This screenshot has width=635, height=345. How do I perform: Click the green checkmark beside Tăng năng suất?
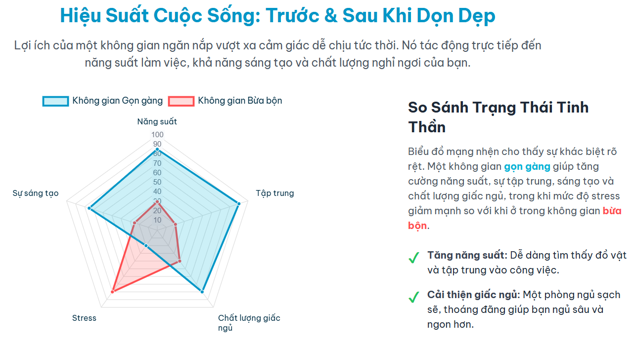413,258
